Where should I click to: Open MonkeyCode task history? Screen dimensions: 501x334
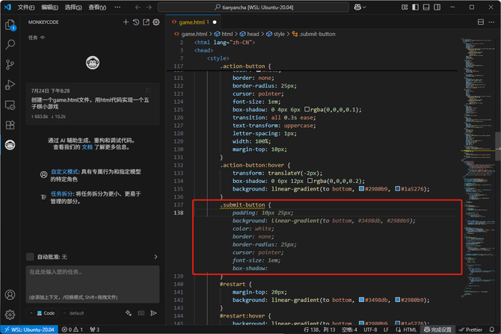point(136,22)
